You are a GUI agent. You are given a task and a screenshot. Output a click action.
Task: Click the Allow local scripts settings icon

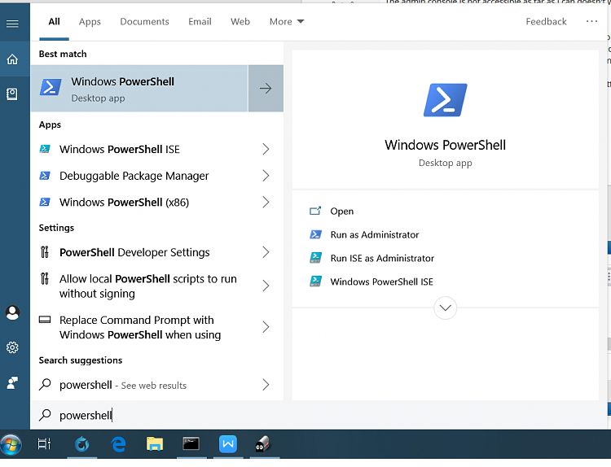tap(45, 278)
